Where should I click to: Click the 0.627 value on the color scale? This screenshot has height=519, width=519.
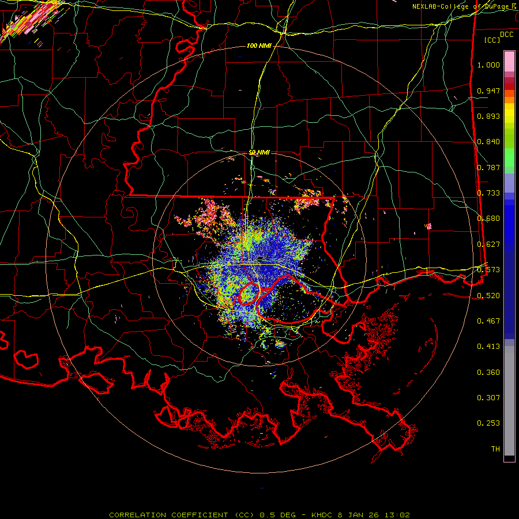pyautogui.click(x=488, y=245)
